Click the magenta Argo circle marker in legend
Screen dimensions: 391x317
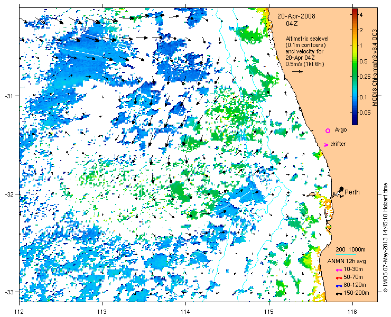[328, 130]
